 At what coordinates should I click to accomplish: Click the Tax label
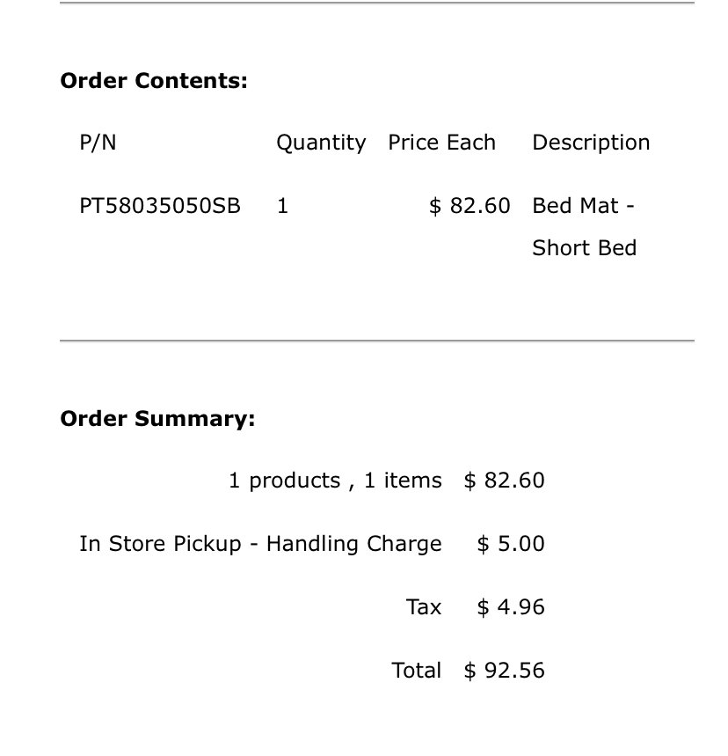(x=424, y=607)
